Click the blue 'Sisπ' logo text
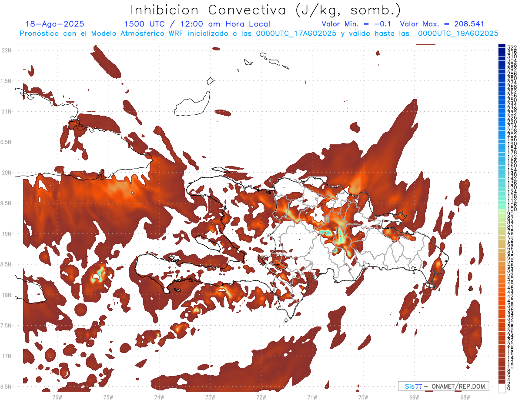Image resolution: width=522 pixels, height=403 pixels. coord(413,386)
